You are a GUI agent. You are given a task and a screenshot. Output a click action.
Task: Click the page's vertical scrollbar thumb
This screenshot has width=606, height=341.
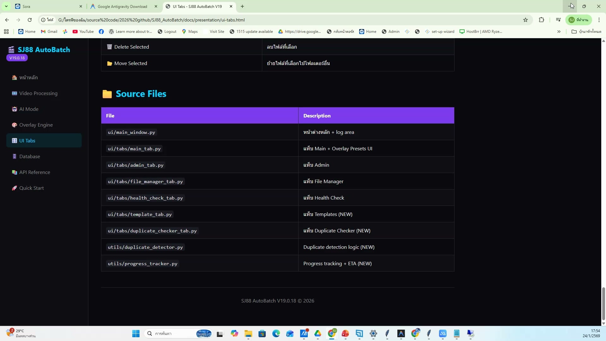603,303
